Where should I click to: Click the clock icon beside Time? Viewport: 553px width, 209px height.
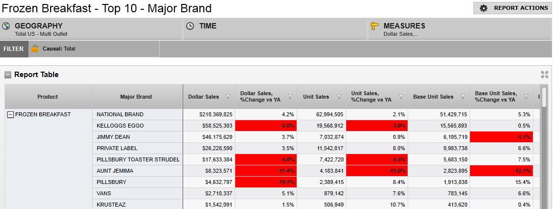(191, 26)
